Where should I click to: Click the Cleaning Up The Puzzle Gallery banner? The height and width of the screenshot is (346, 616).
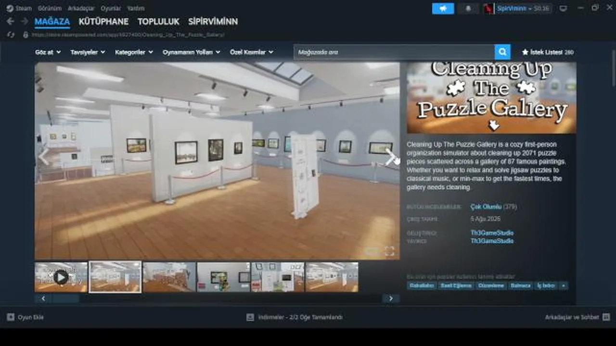pyautogui.click(x=491, y=98)
